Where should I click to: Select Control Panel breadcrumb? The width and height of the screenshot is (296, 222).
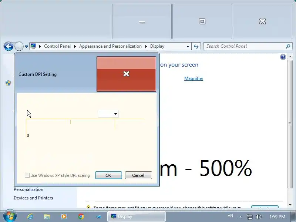tap(57, 46)
